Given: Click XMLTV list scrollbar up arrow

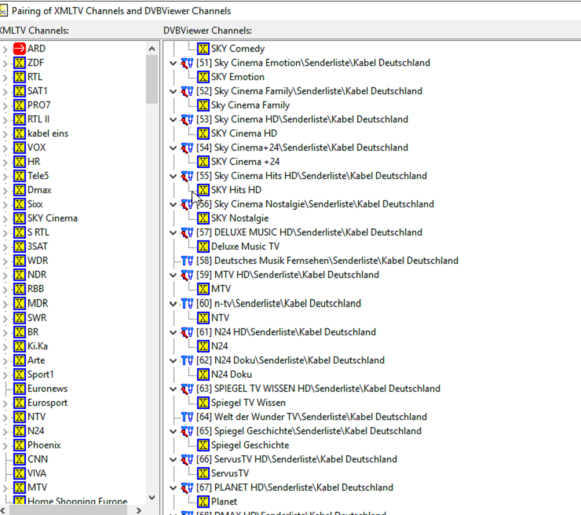Looking at the screenshot, I should [x=152, y=49].
